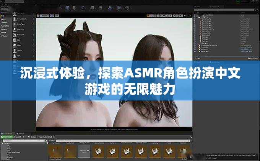Select ExponentialHeightFog in the World Outliner
Image resolution: width=260 pixels, height=161 pixels.
(x=208, y=29)
